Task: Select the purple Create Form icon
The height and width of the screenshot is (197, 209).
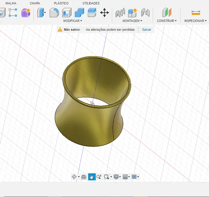Action: pyautogui.click(x=26, y=13)
